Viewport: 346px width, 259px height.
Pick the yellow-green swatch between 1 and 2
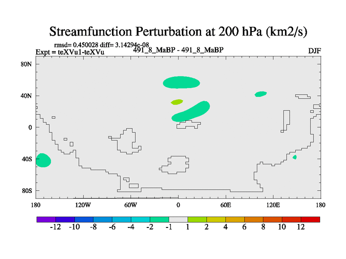[197, 219]
